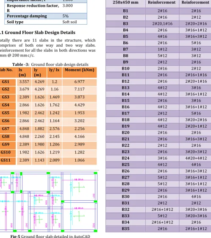The image size is (211, 238).
Task: Select slab row label 'GS10'
Action: [x=6, y=152]
